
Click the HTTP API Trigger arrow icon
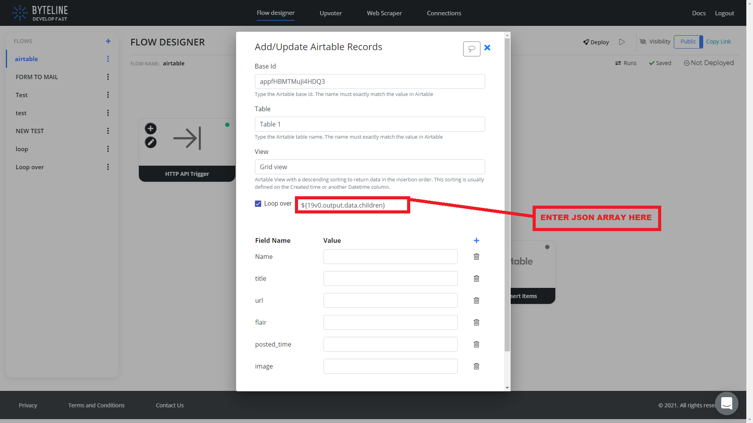pos(187,138)
